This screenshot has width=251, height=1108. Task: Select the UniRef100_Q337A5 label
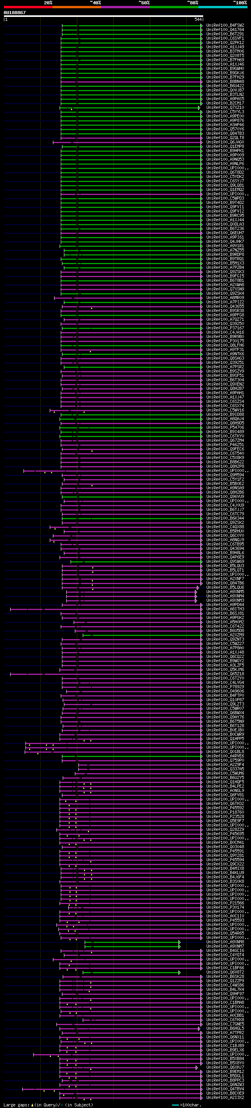(x=225, y=769)
